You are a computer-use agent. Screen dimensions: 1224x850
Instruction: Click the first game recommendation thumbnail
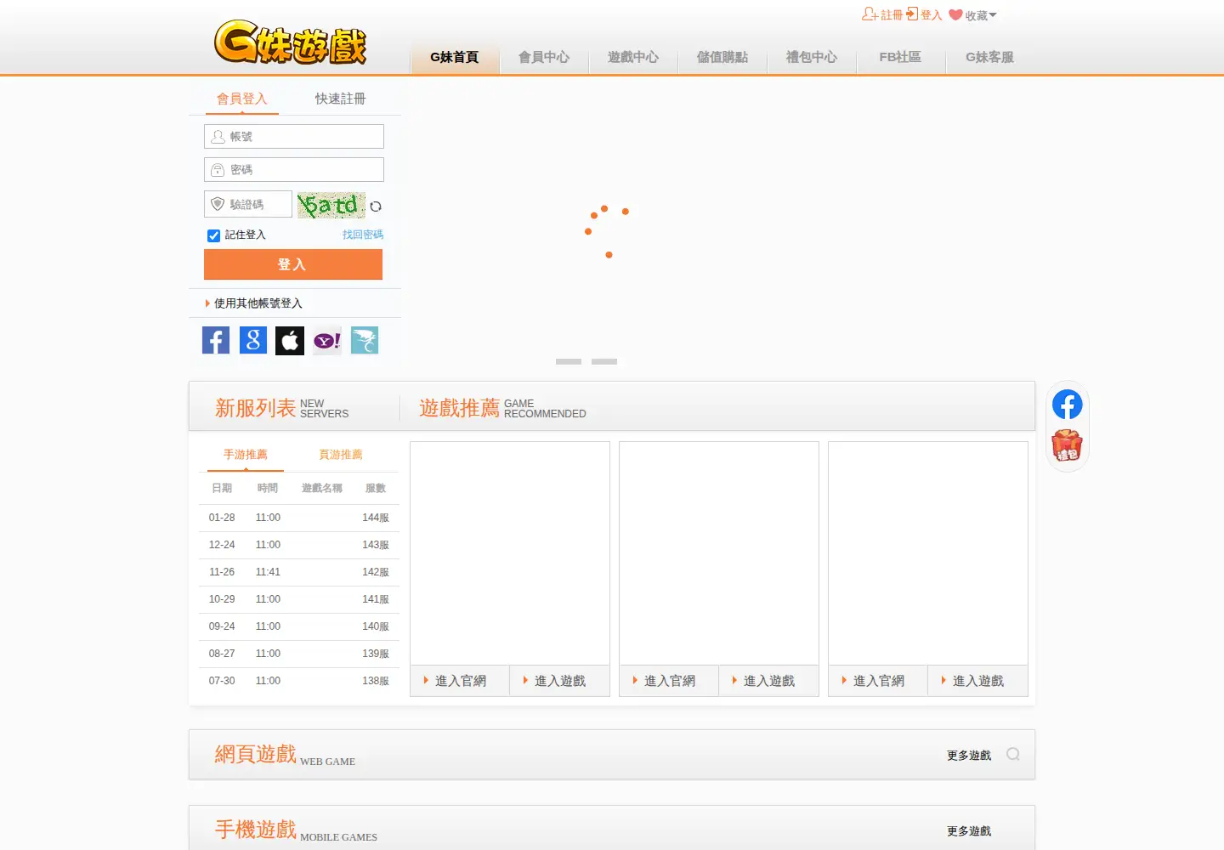pyautogui.click(x=510, y=553)
